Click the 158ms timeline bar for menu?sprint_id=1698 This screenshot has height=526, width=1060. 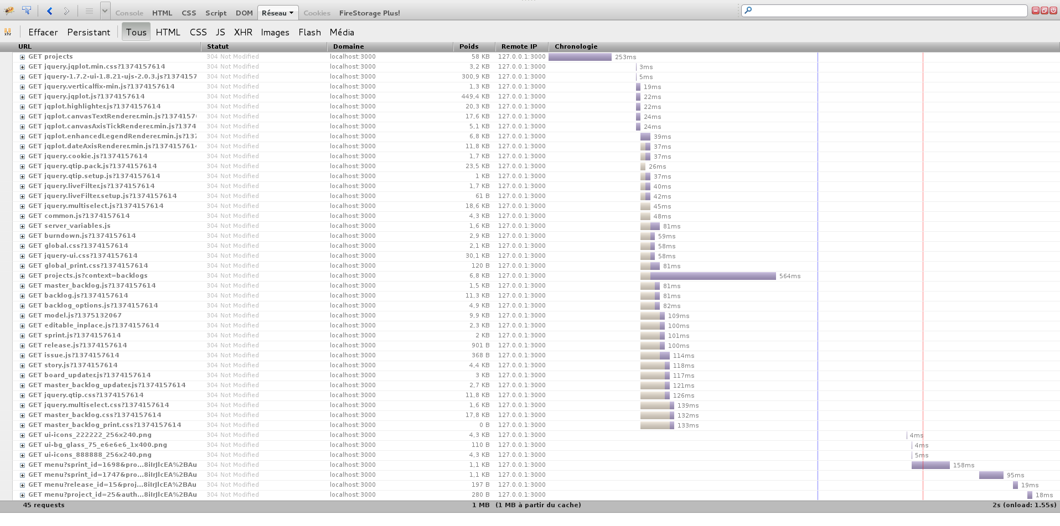pos(930,465)
